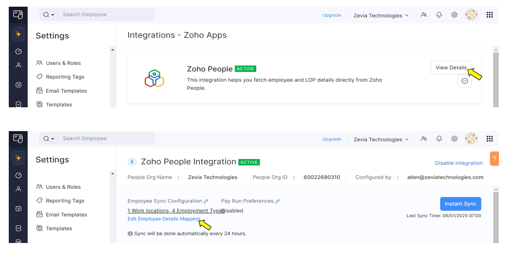Open Edit Employee Details Mapping link
Image resolution: width=511 pixels, height=253 pixels.
click(x=164, y=219)
